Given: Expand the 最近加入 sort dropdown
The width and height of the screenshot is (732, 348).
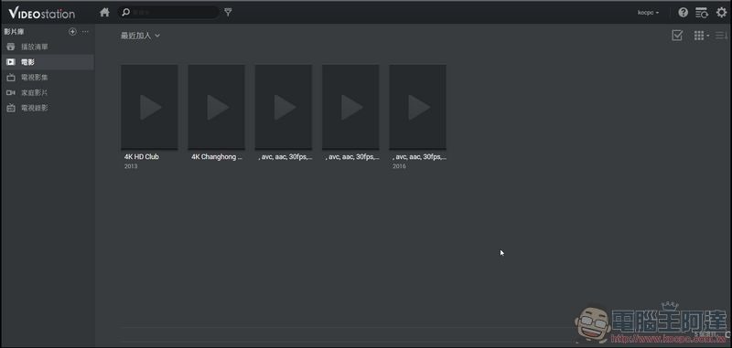Looking at the screenshot, I should 141,36.
